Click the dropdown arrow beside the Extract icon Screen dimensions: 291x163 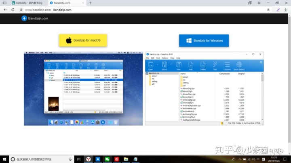[x=171, y=64]
